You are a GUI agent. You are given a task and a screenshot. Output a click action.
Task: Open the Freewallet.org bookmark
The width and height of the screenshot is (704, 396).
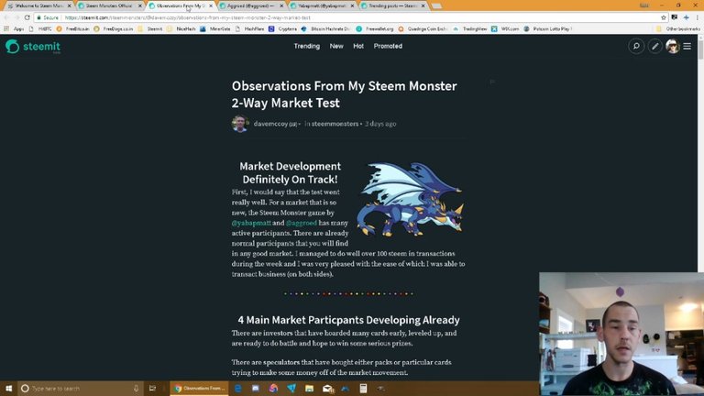point(375,28)
